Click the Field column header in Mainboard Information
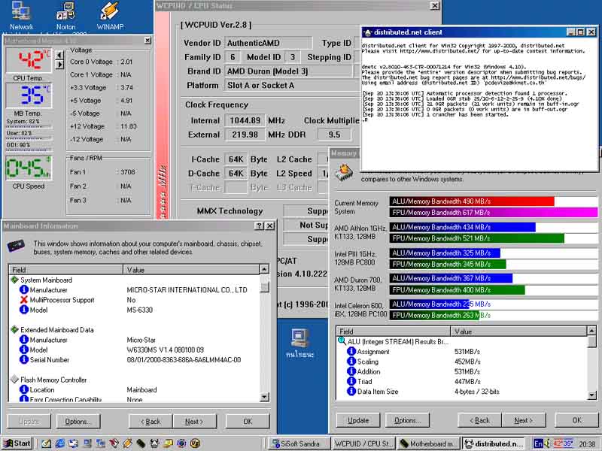Image resolution: width=602 pixels, height=451 pixels. click(x=65, y=270)
